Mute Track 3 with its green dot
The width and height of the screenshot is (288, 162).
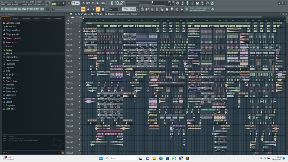79,37
